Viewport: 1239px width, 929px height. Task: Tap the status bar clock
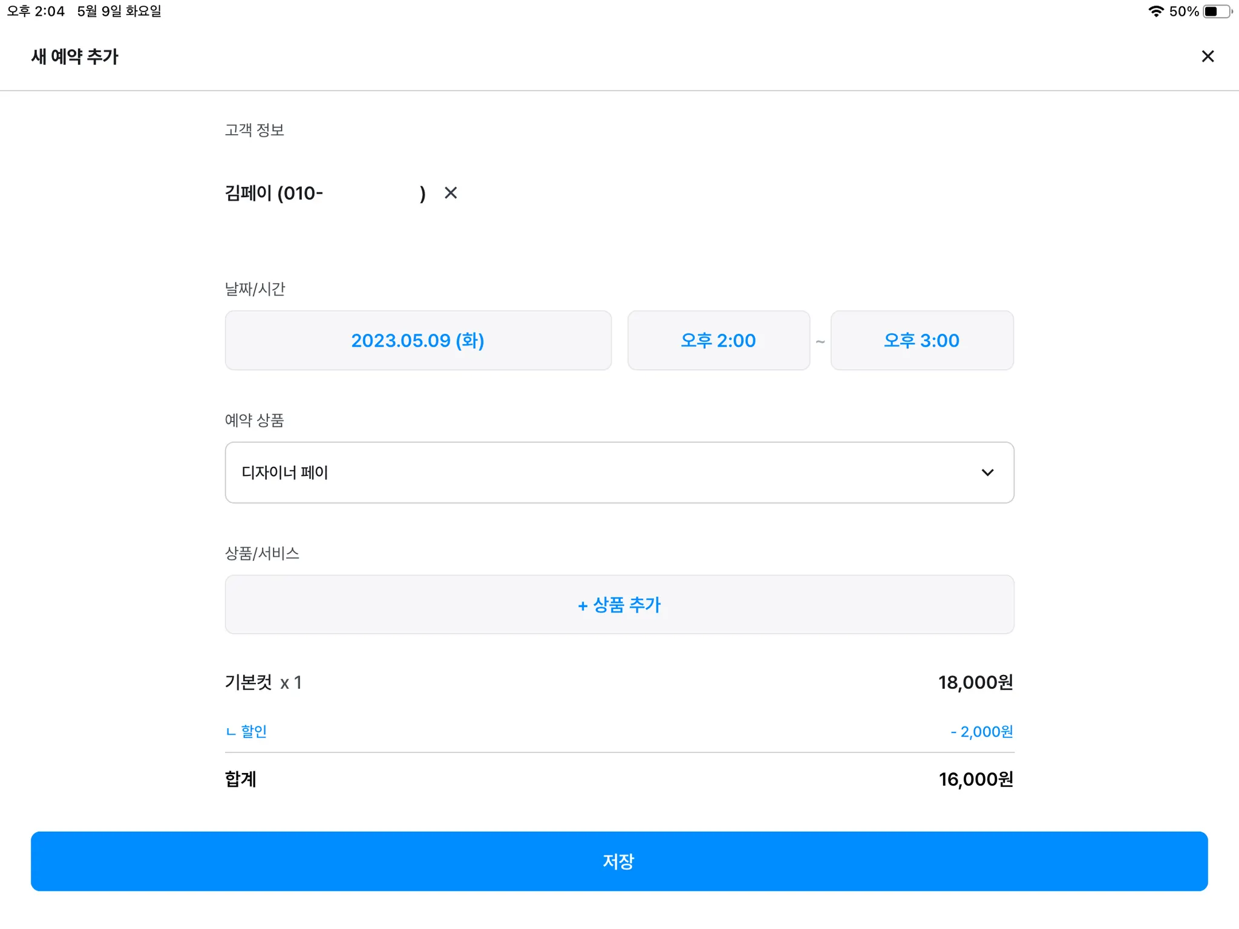[36, 11]
